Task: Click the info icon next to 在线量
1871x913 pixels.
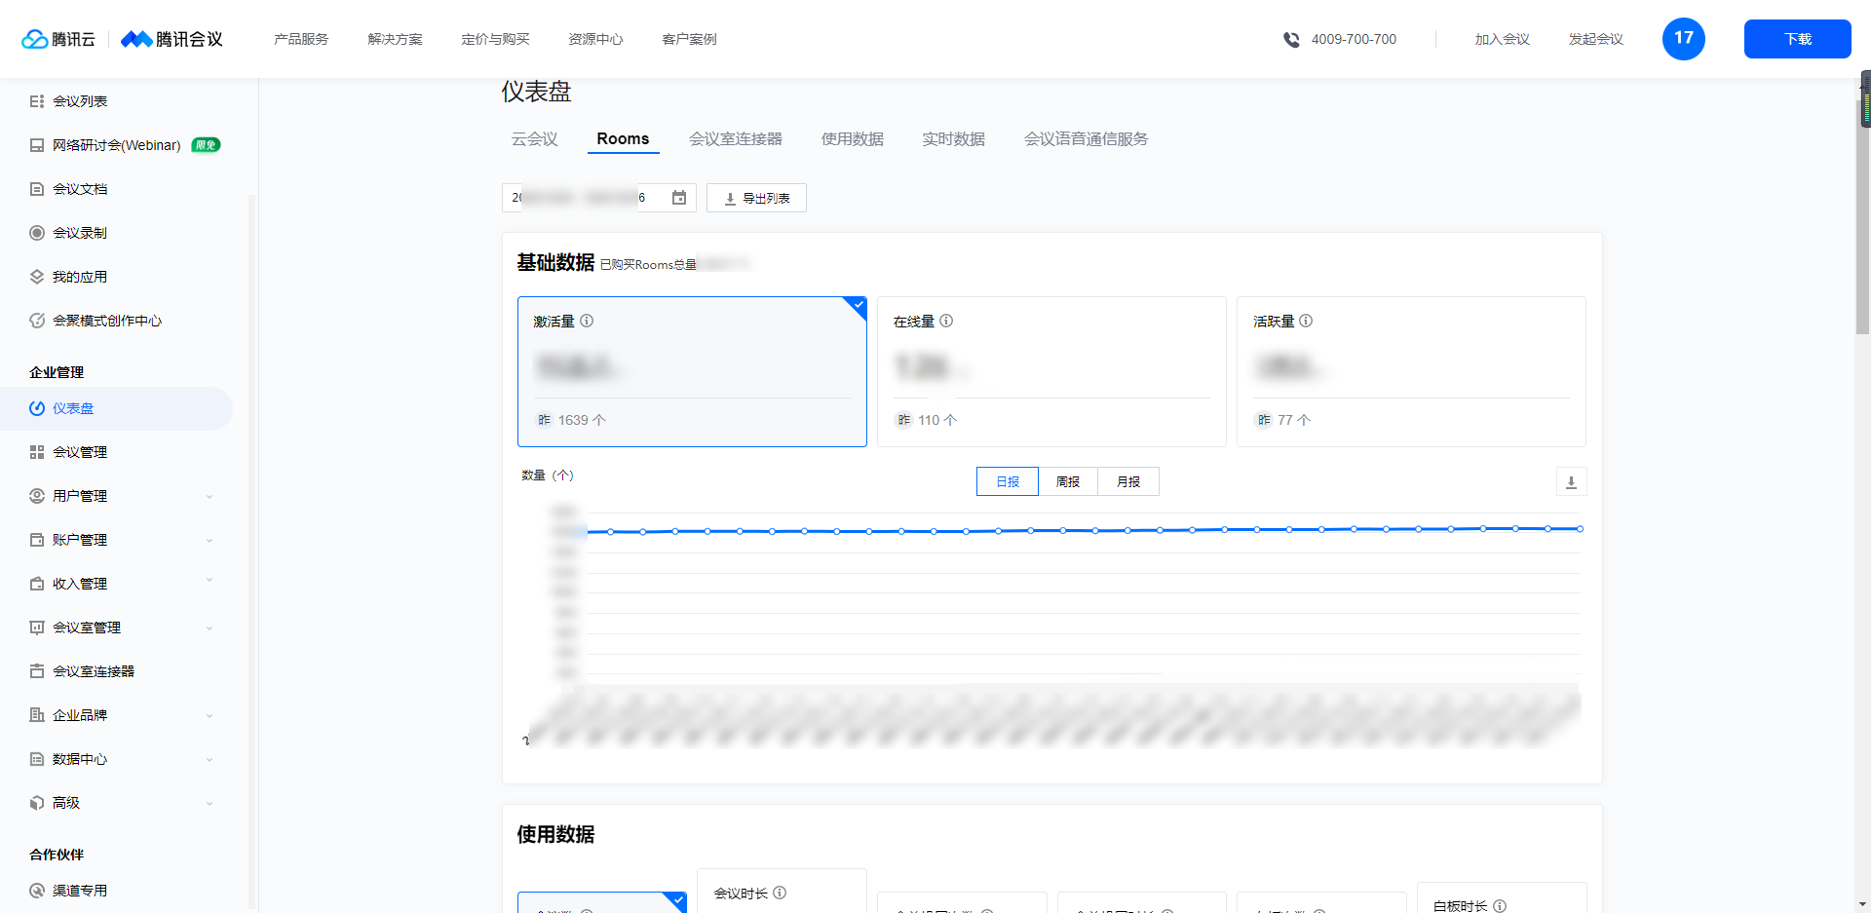Action: [946, 321]
